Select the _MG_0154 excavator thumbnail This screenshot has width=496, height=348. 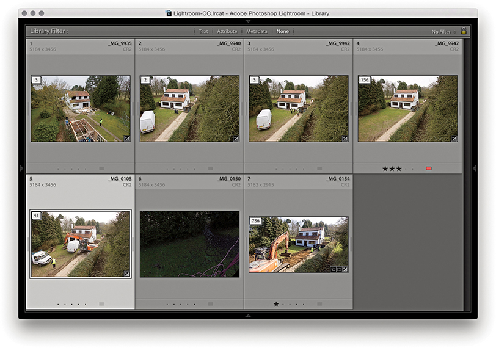(299, 244)
